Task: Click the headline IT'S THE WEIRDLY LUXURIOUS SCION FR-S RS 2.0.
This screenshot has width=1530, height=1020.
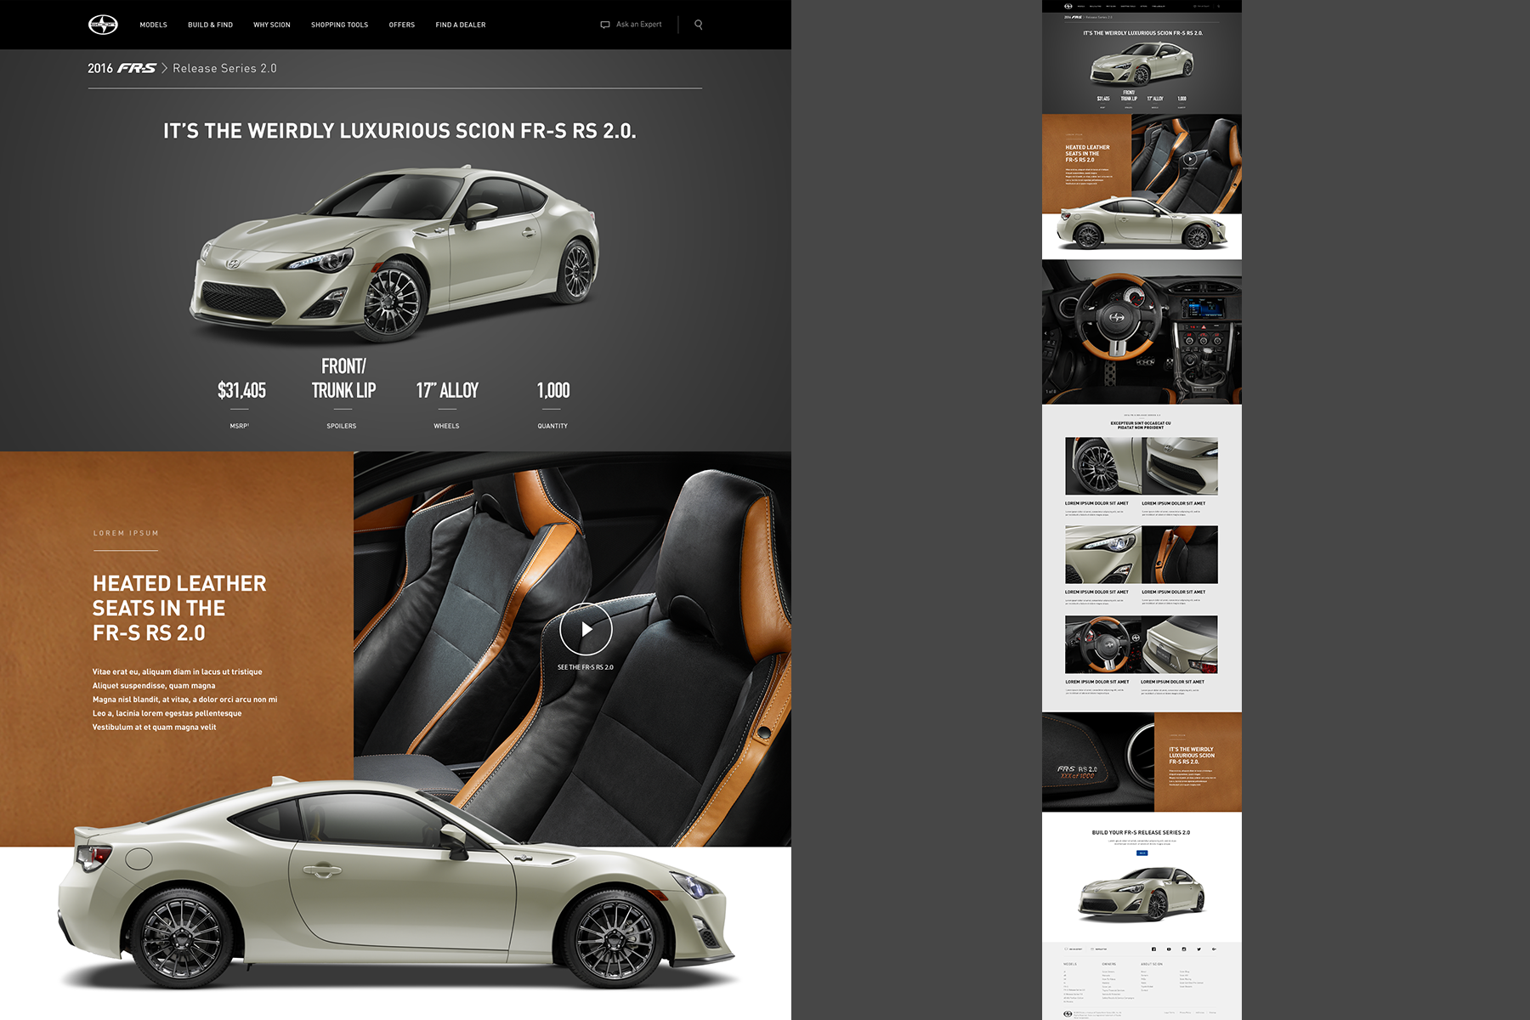Action: [x=399, y=131]
